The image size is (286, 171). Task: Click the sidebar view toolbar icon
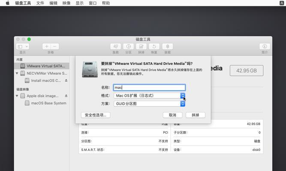20,47
